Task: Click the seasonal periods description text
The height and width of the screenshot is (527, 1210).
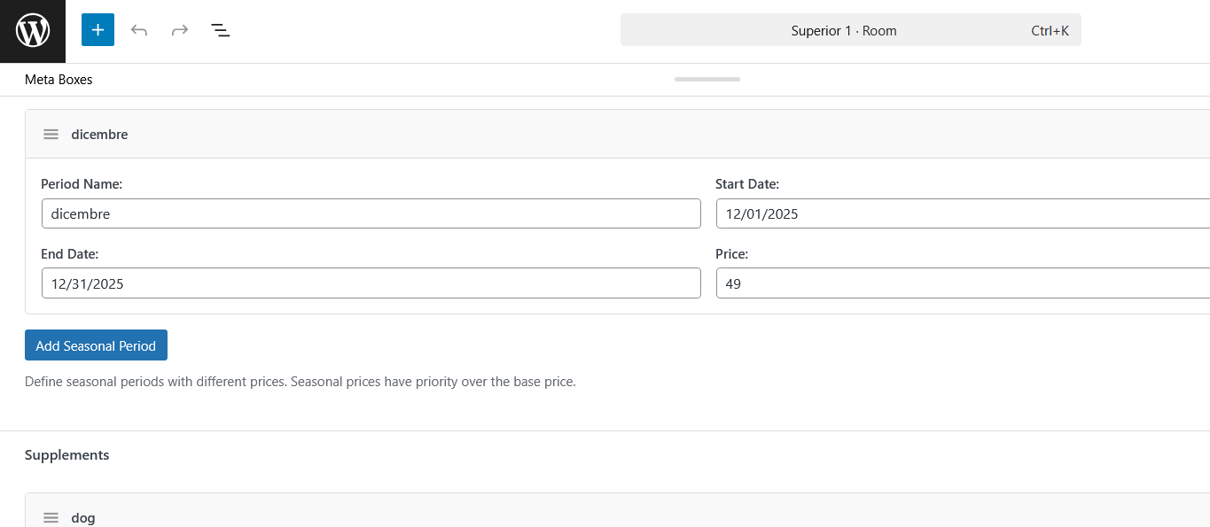Action: pyautogui.click(x=301, y=382)
